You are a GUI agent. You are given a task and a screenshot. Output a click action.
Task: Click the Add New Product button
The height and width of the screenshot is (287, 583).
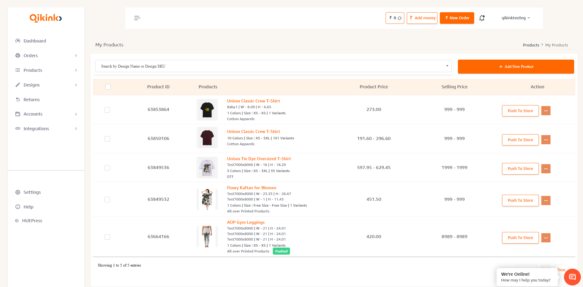point(516,67)
